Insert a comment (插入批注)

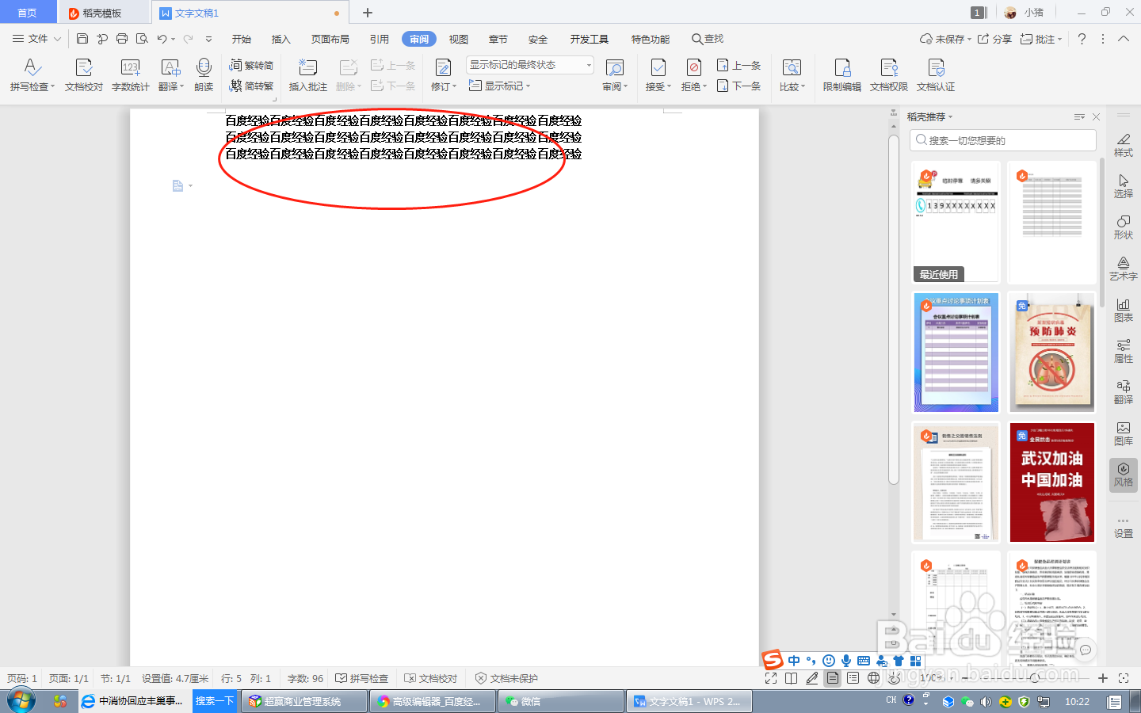pos(307,75)
